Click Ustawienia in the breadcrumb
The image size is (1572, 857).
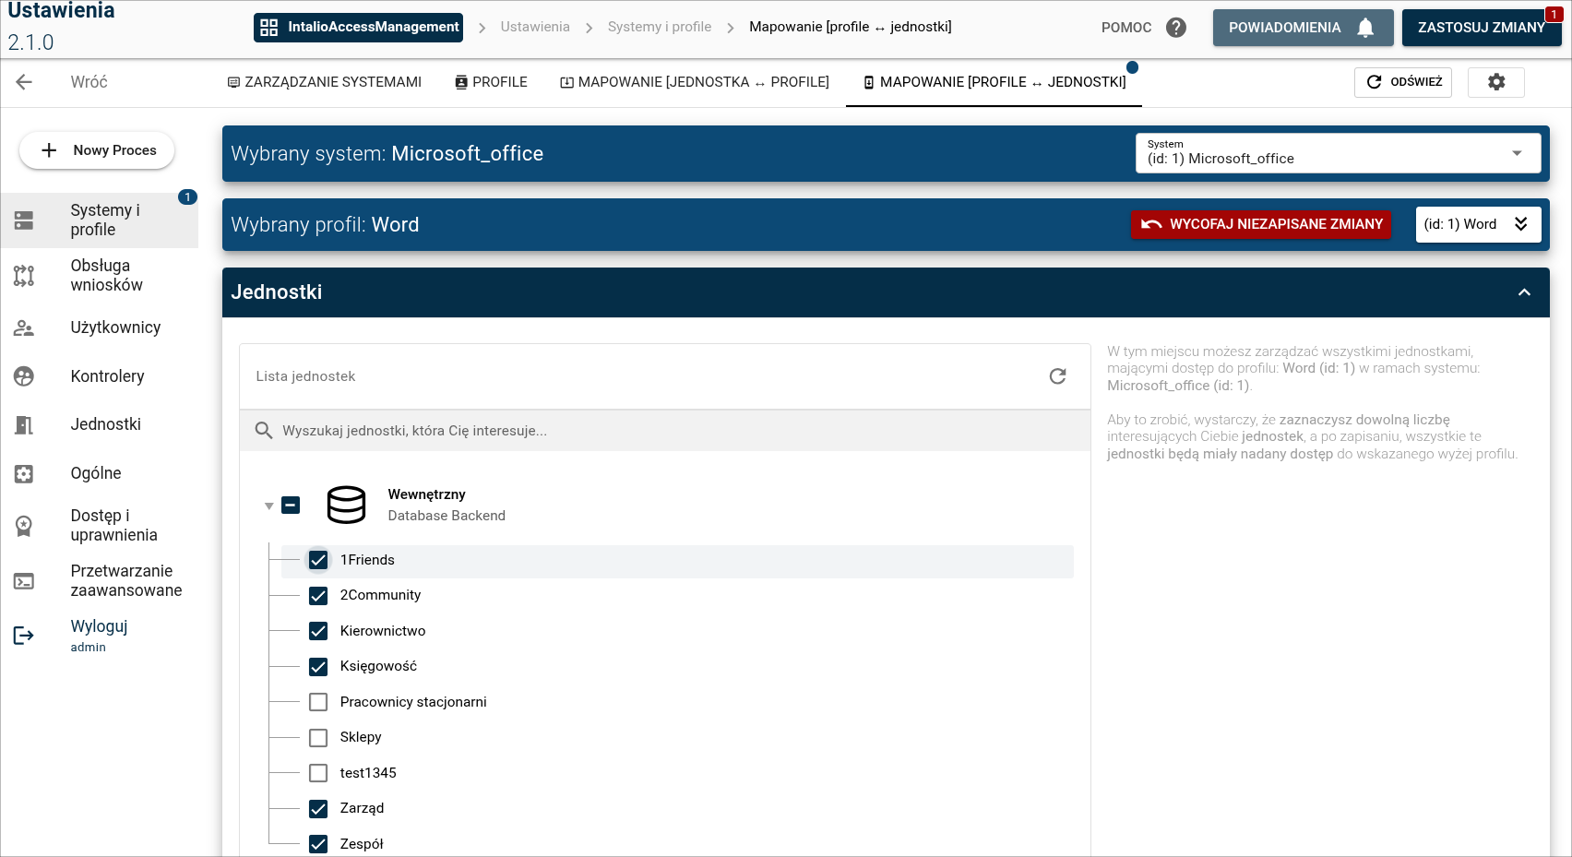click(x=535, y=27)
